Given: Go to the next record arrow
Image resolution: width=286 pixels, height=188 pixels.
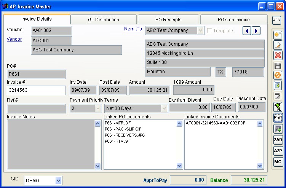Looking at the screenshot, I should tap(256, 31).
